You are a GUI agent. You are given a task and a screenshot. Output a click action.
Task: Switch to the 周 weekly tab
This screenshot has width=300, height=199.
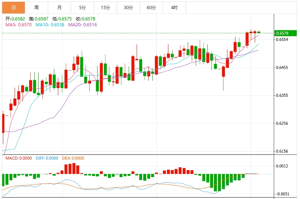point(36,8)
